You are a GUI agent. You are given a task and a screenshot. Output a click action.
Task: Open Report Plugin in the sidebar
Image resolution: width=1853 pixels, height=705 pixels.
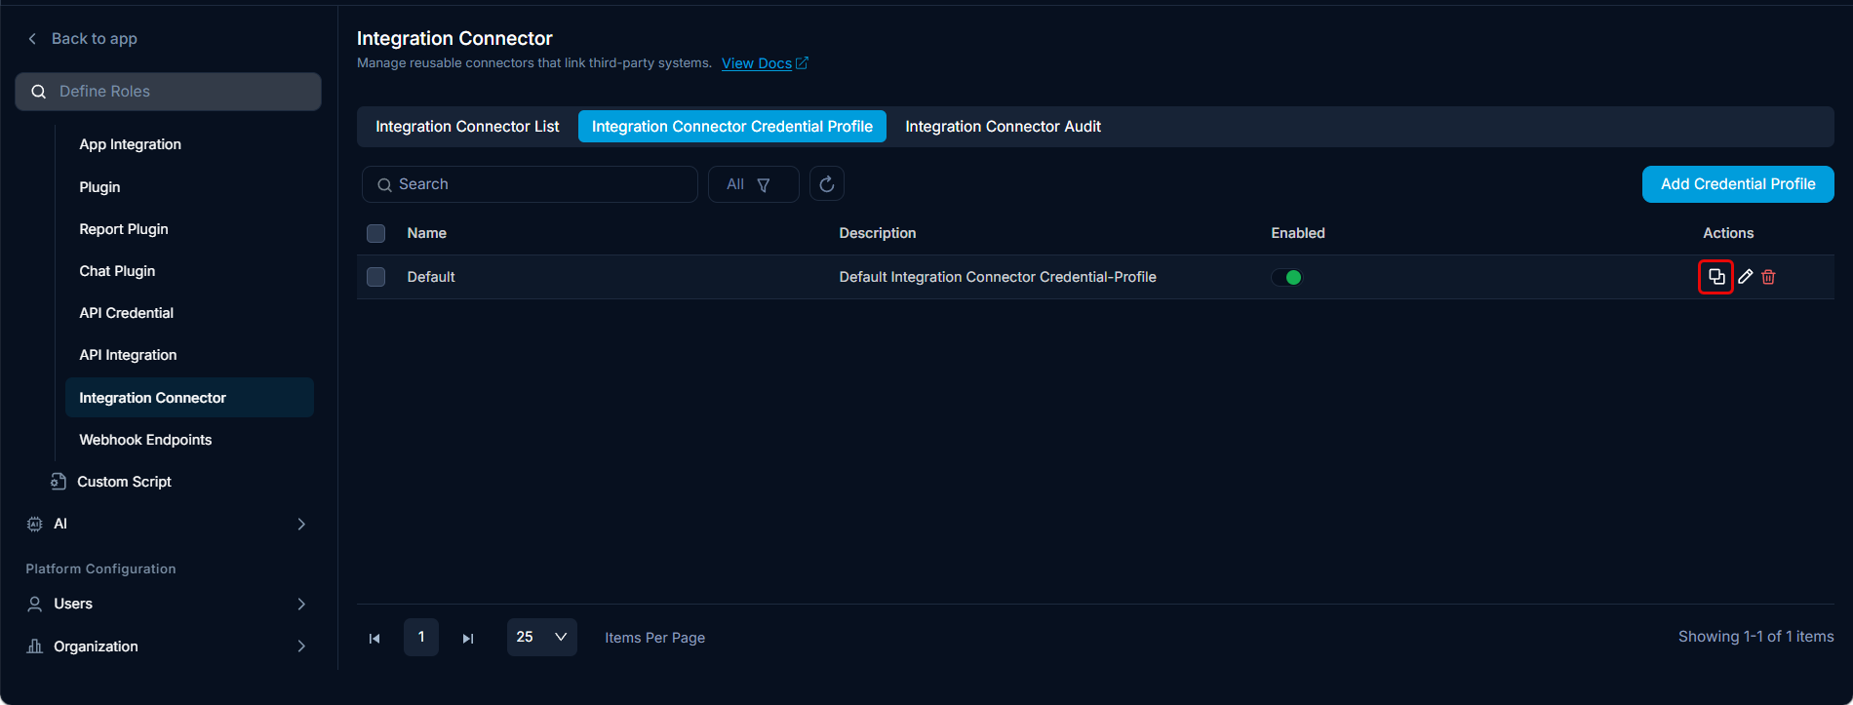pyautogui.click(x=124, y=229)
